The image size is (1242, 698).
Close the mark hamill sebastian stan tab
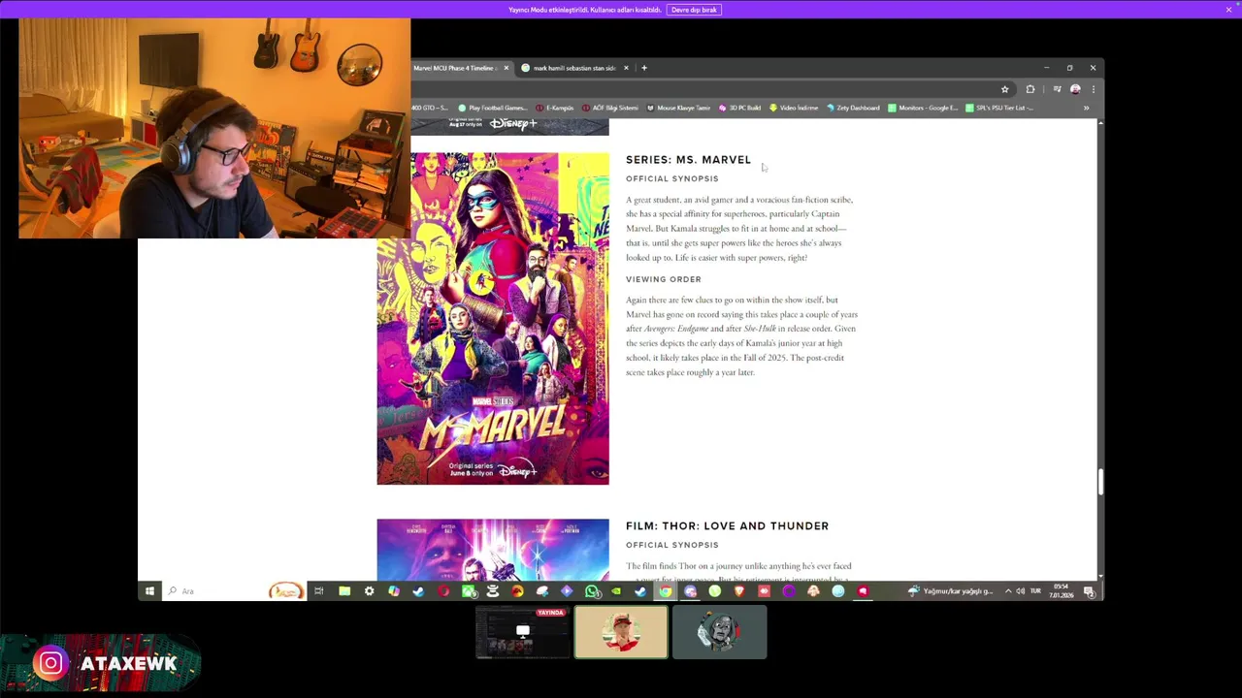click(x=626, y=68)
